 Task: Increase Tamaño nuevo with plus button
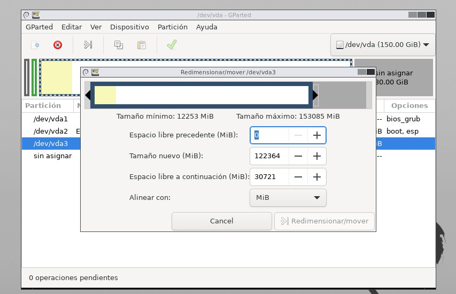(x=316, y=156)
